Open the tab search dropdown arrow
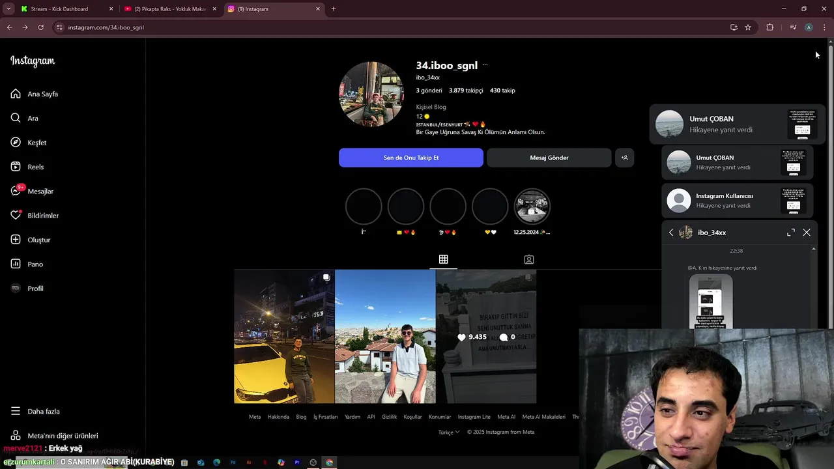This screenshot has width=834, height=469. coord(8,9)
